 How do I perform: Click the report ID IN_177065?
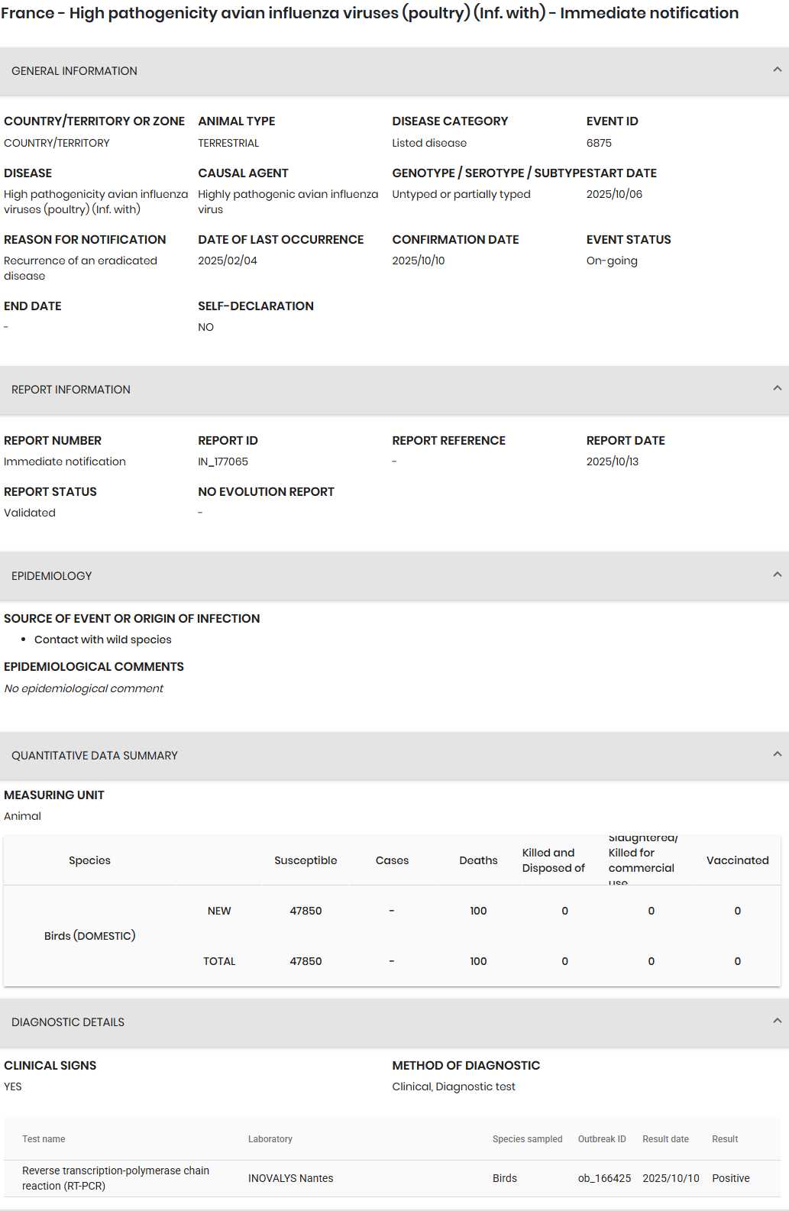[223, 461]
